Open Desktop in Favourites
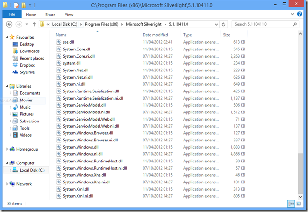 pos(27,44)
